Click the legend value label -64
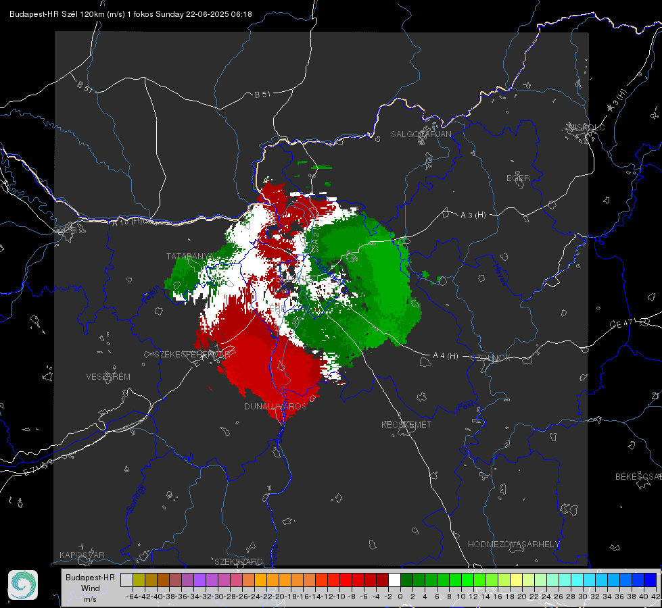This screenshot has height=608, width=662. point(132,597)
